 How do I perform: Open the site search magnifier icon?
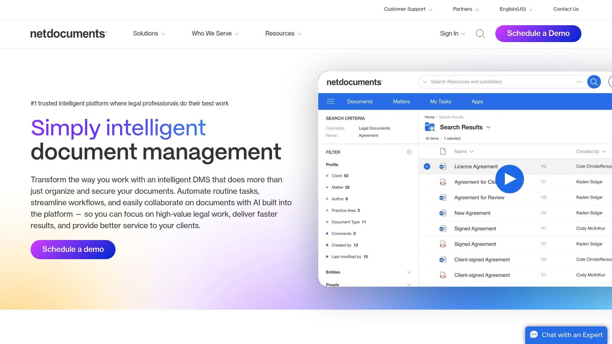[480, 34]
